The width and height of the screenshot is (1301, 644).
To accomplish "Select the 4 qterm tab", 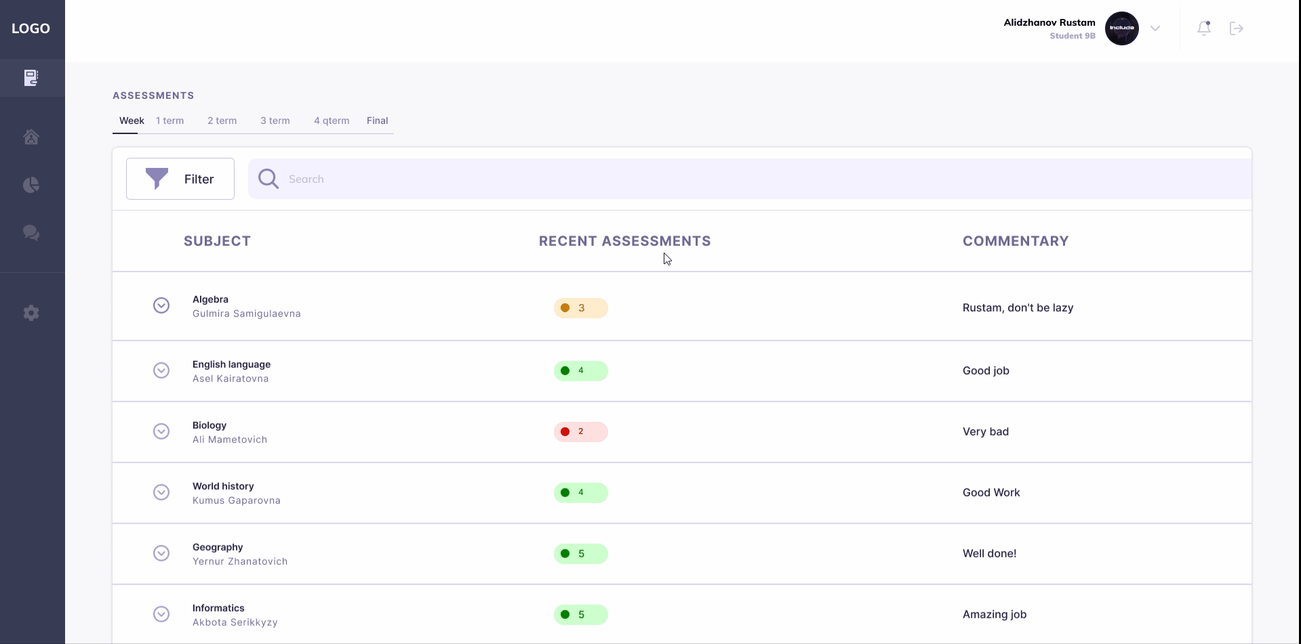I will (332, 121).
